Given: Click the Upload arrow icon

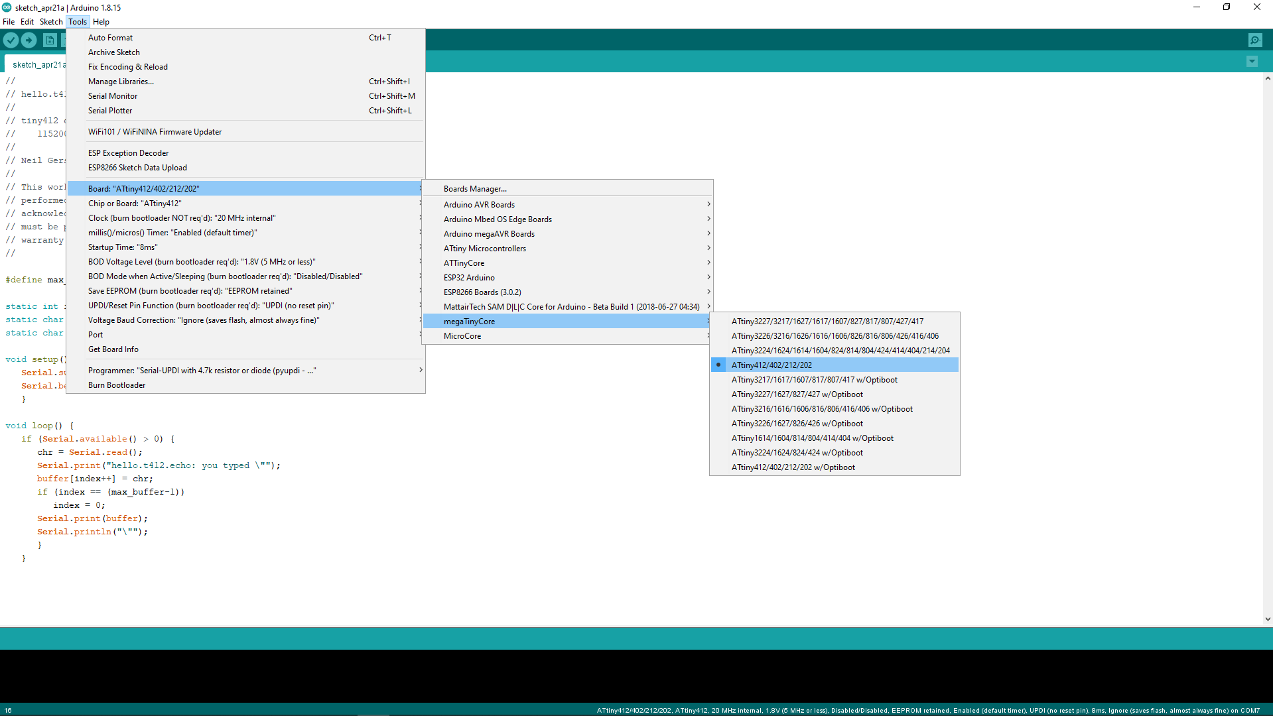Looking at the screenshot, I should (29, 40).
